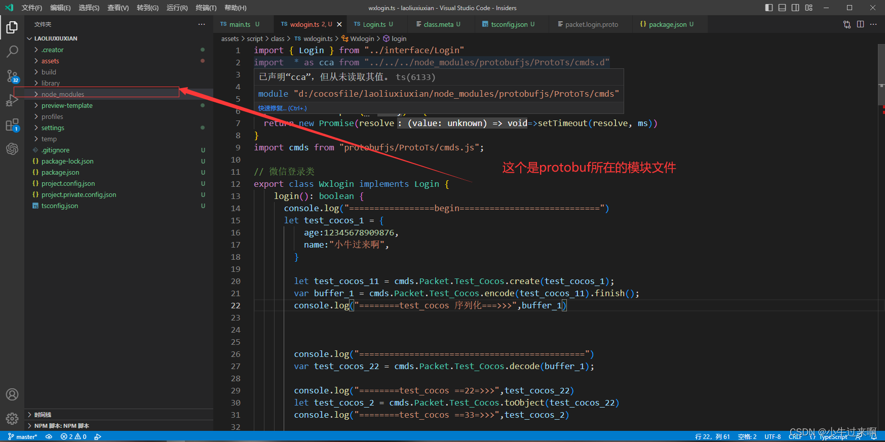Switch to the tsconfig.json tab
The height and width of the screenshot is (442, 885).
click(512, 24)
